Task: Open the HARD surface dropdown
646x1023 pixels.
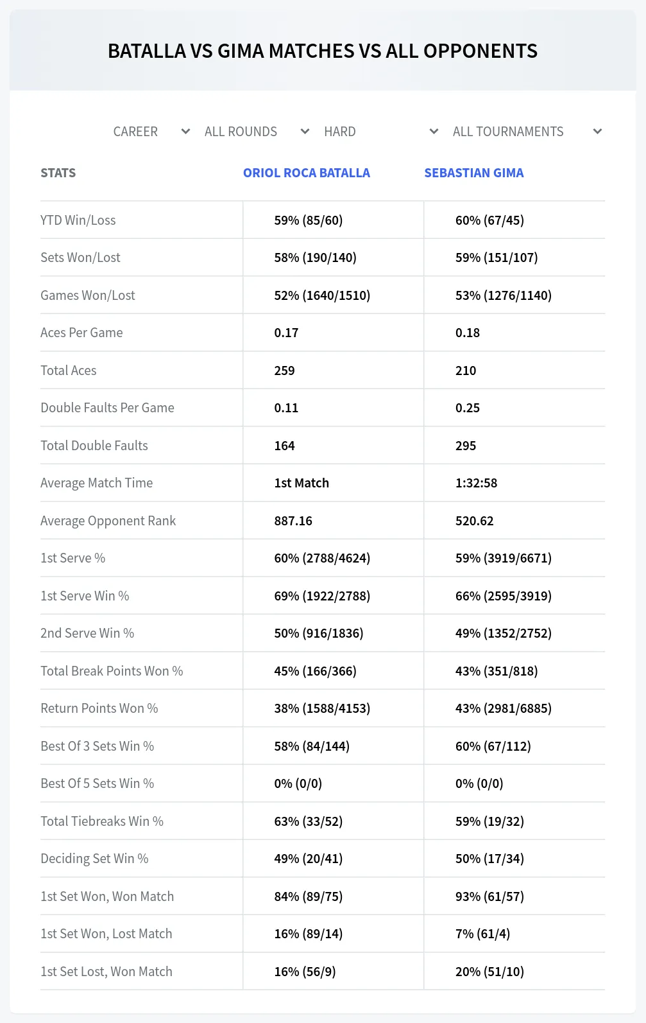Action: point(381,132)
